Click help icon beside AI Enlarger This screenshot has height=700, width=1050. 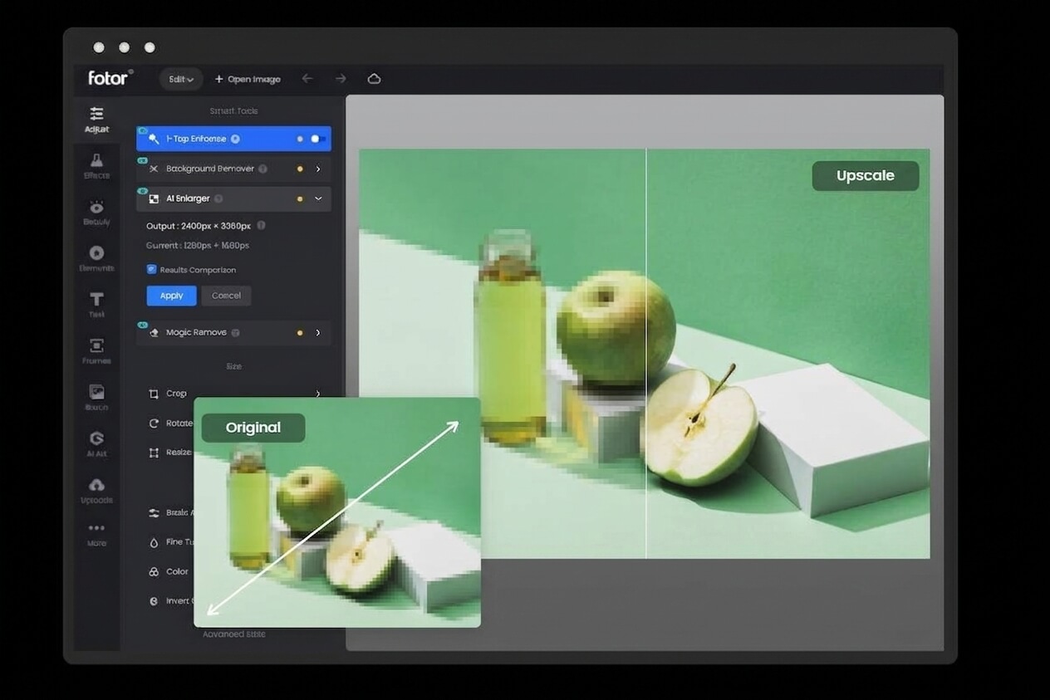point(218,198)
